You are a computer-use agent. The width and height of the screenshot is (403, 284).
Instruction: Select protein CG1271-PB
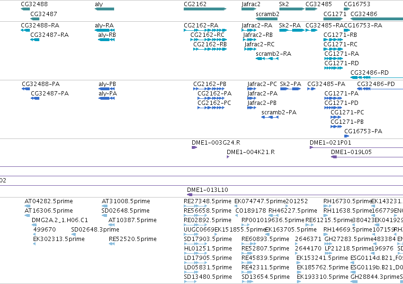(x=336, y=127)
